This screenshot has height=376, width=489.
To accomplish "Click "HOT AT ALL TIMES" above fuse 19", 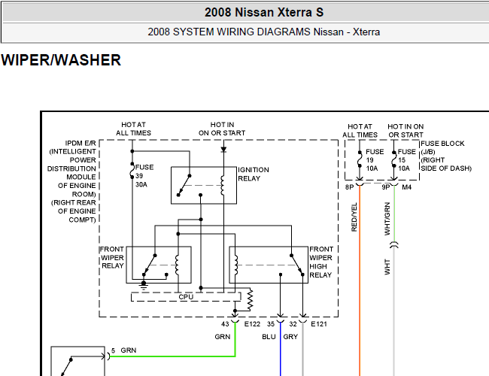I will click(x=360, y=131).
